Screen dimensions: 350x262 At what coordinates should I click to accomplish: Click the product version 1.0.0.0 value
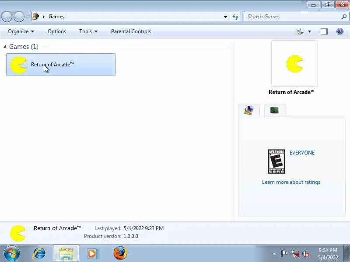pos(131,236)
